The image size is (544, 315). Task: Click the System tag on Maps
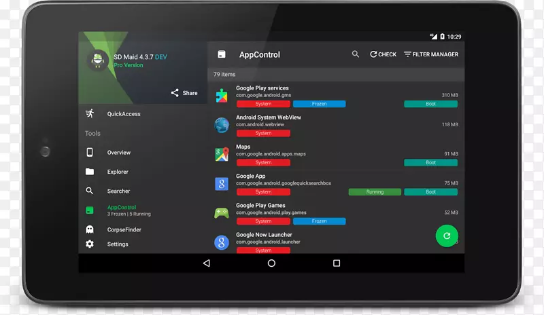coord(263,162)
